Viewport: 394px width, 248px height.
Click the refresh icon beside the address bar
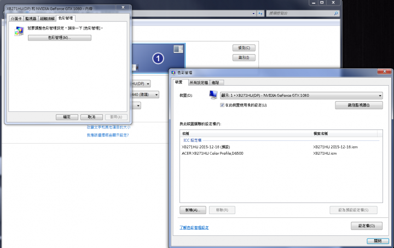click(260, 13)
